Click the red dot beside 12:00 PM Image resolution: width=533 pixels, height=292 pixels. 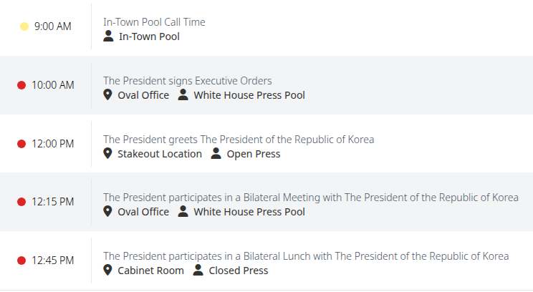point(21,144)
